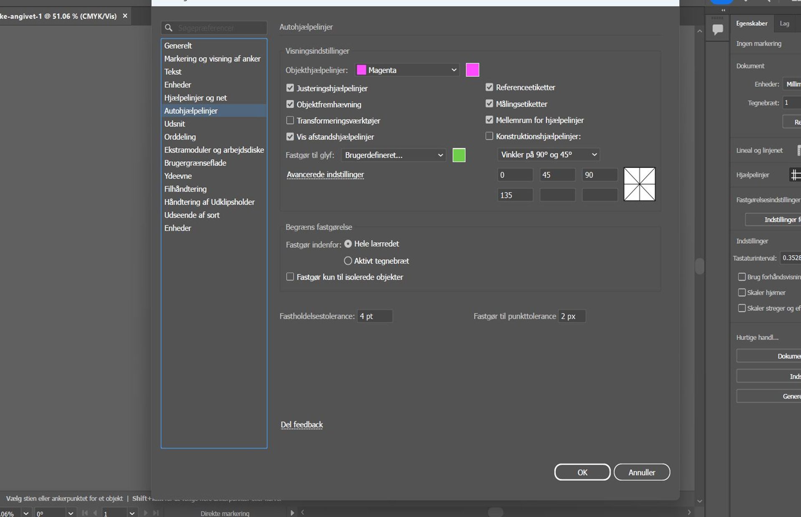The image size is (801, 517).
Task: Select the Aktivt tegnebræt radio button
Action: click(x=348, y=261)
